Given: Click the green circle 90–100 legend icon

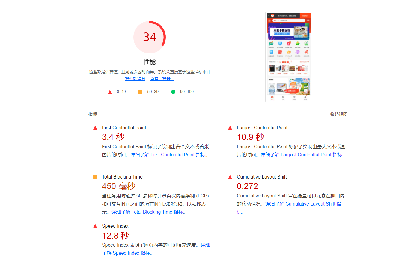Looking at the screenshot, I should point(173,92).
